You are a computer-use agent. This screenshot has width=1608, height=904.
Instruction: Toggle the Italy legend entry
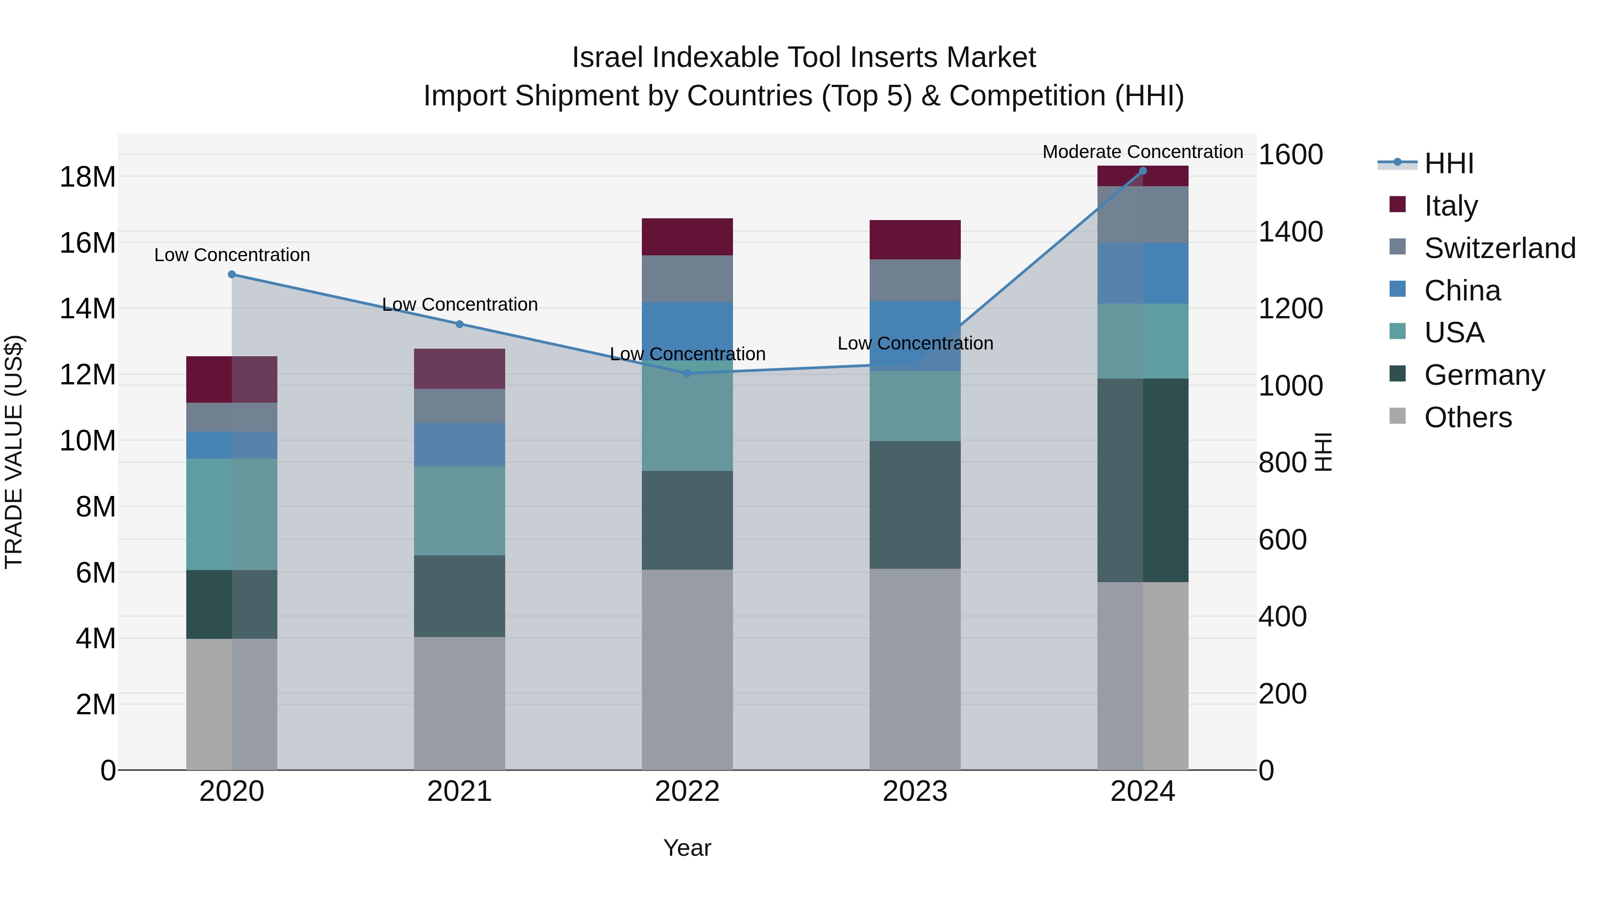coord(1434,205)
